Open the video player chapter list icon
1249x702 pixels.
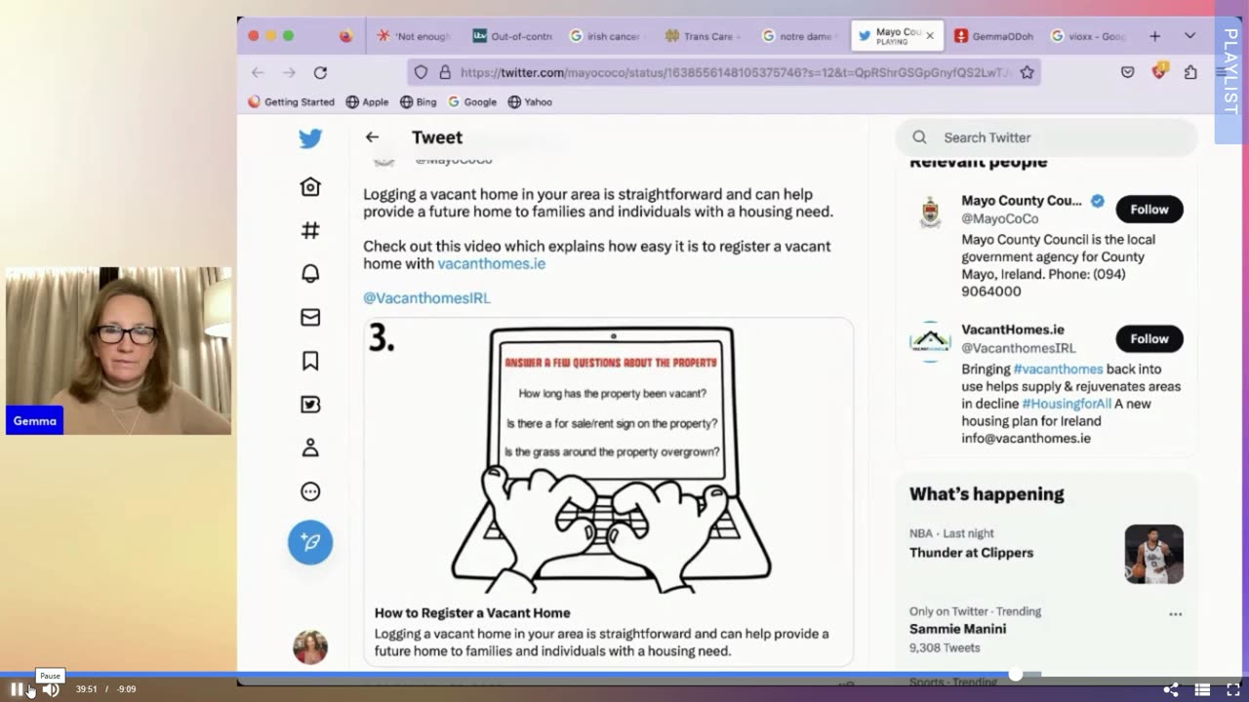(x=1202, y=689)
